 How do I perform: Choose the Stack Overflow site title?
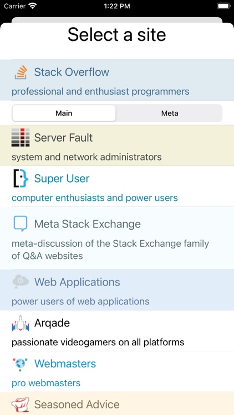tap(72, 72)
